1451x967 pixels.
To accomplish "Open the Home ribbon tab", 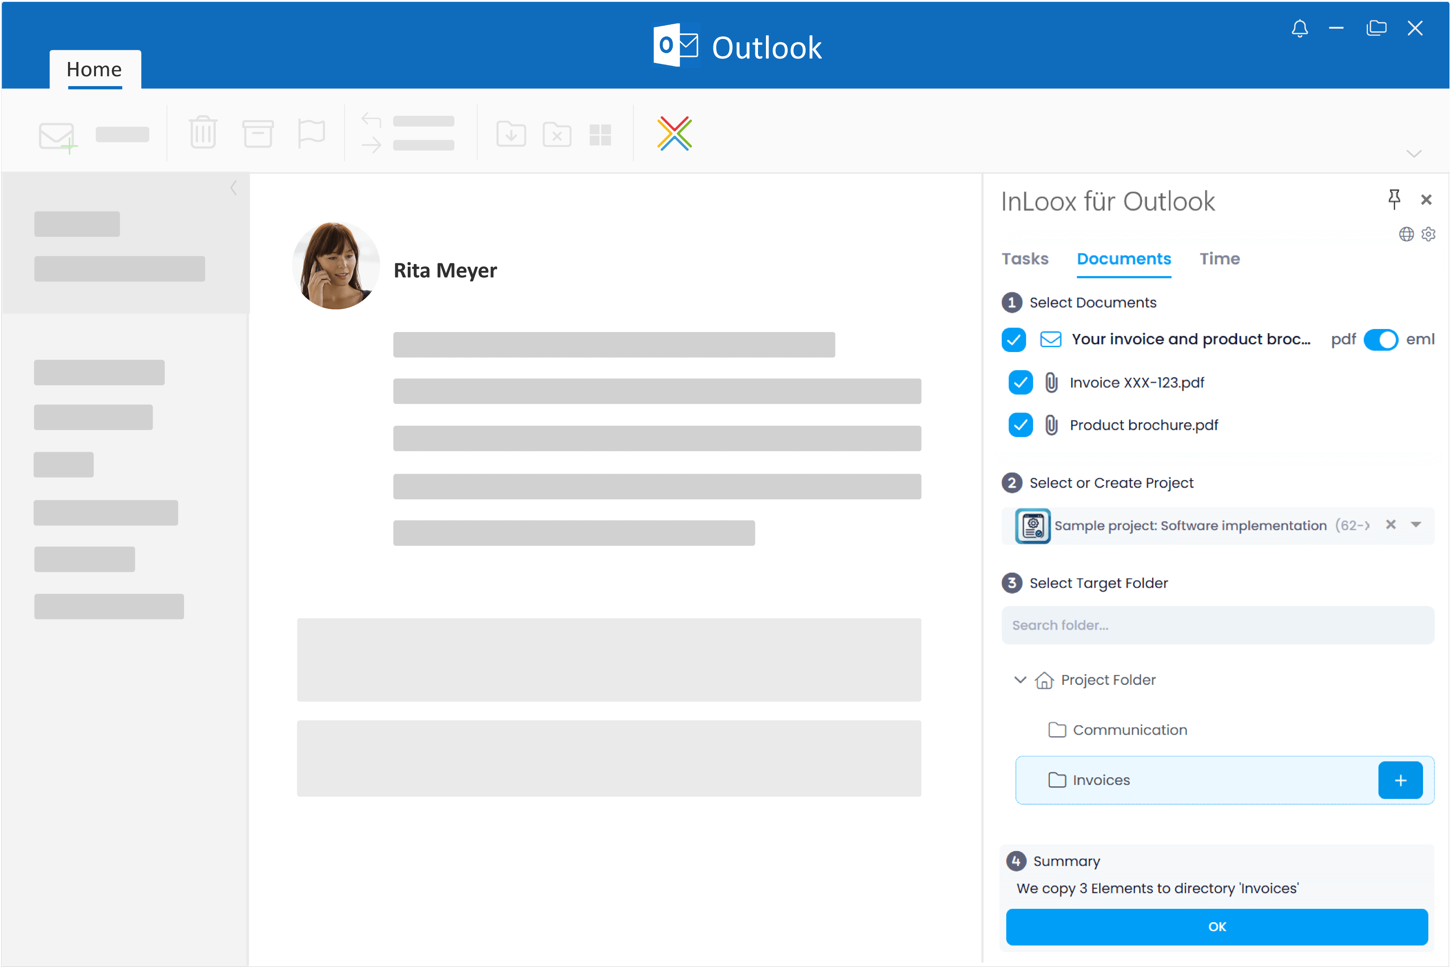I will tap(94, 70).
